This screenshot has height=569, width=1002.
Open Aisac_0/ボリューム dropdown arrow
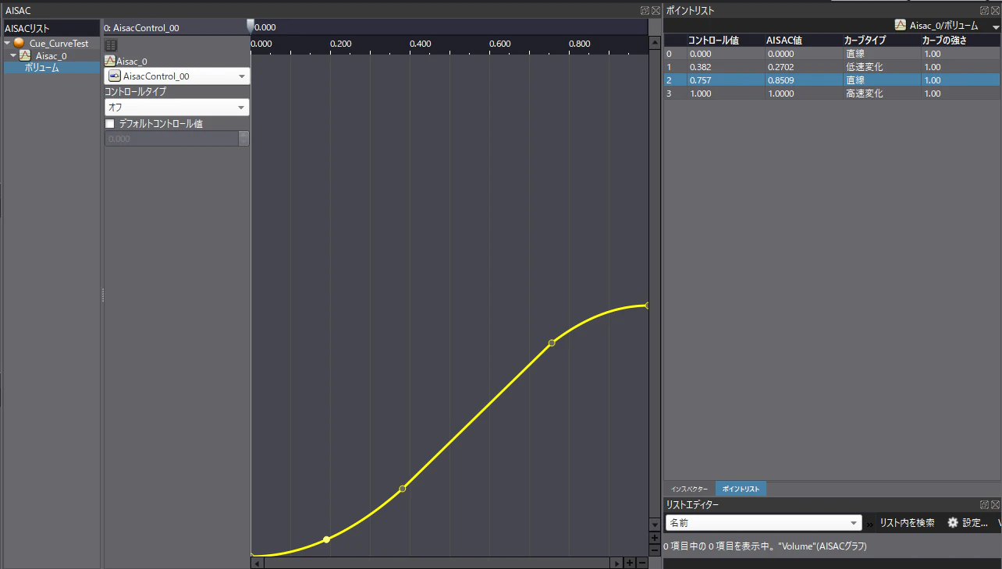(x=995, y=26)
